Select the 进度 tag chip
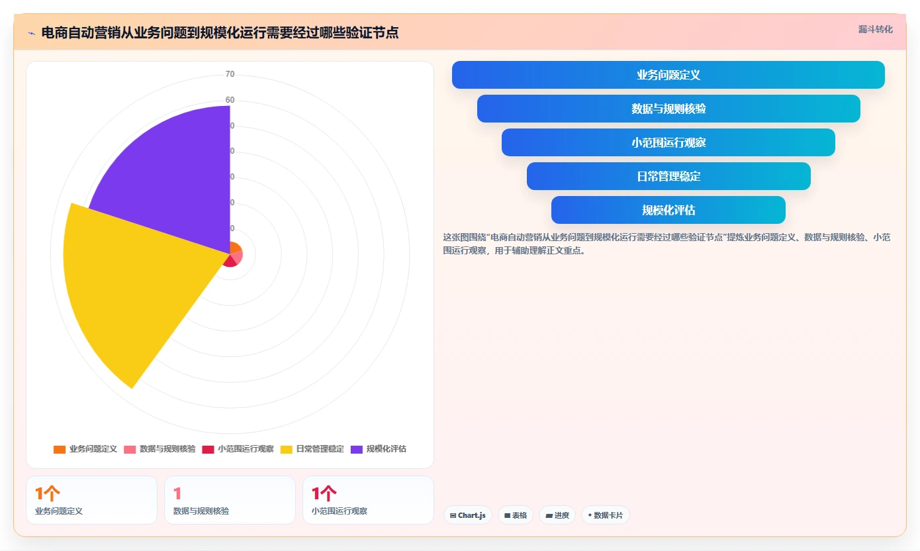Viewport: 920px width, 551px height. 557,515
